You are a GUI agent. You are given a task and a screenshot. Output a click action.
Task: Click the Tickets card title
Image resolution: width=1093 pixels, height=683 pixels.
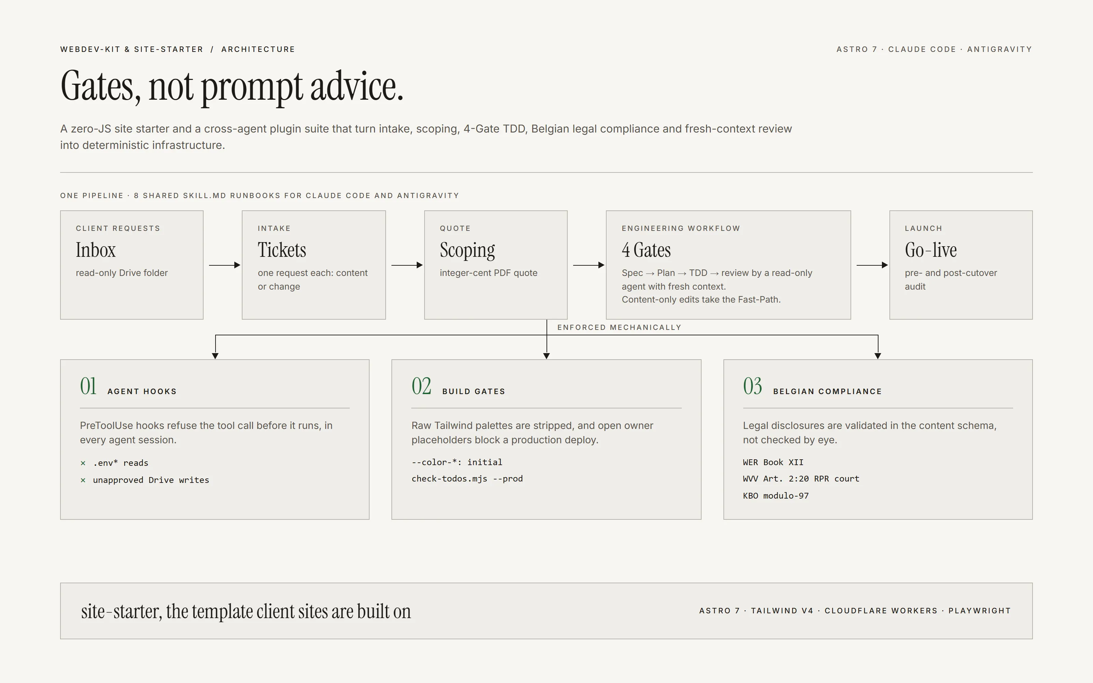[282, 250]
